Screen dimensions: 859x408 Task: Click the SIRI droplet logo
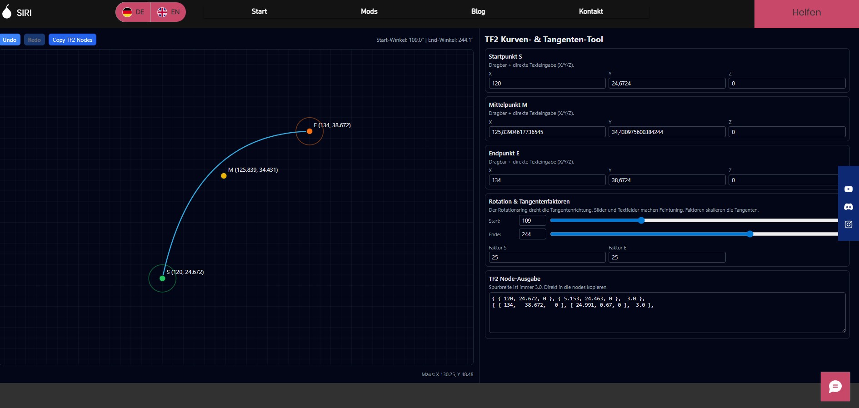click(x=7, y=12)
